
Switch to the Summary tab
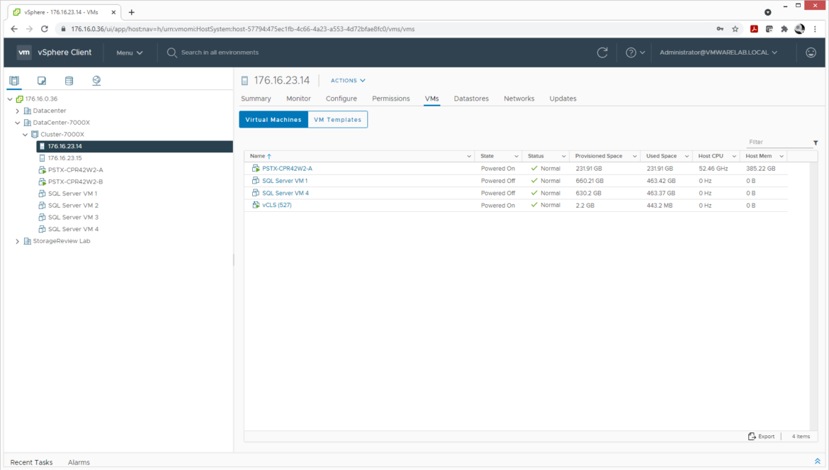tap(256, 99)
